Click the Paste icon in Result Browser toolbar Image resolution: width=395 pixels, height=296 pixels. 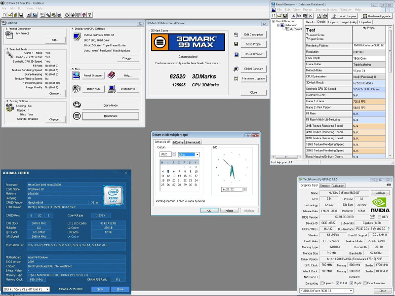click(305, 16)
